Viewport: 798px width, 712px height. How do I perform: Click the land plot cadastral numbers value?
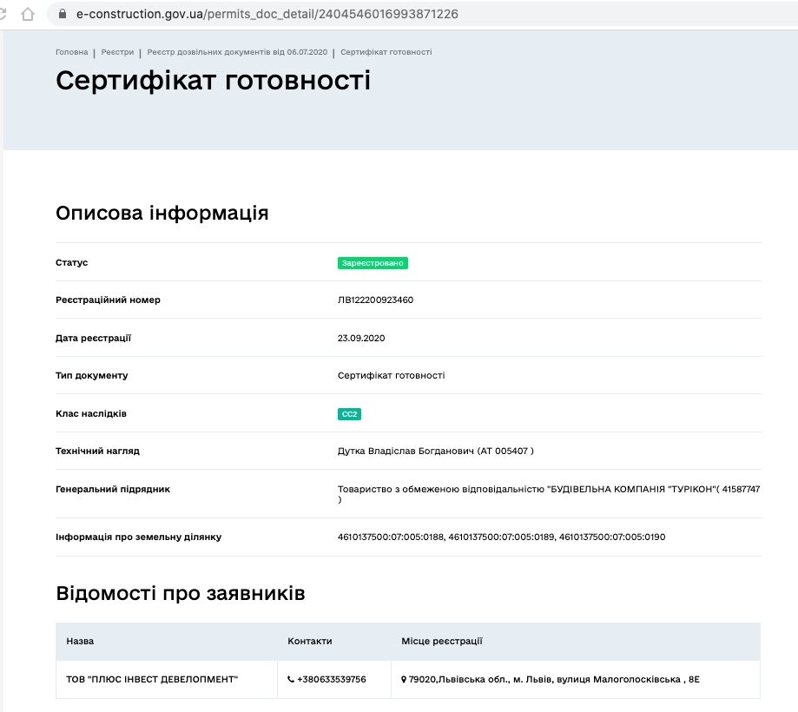501,537
